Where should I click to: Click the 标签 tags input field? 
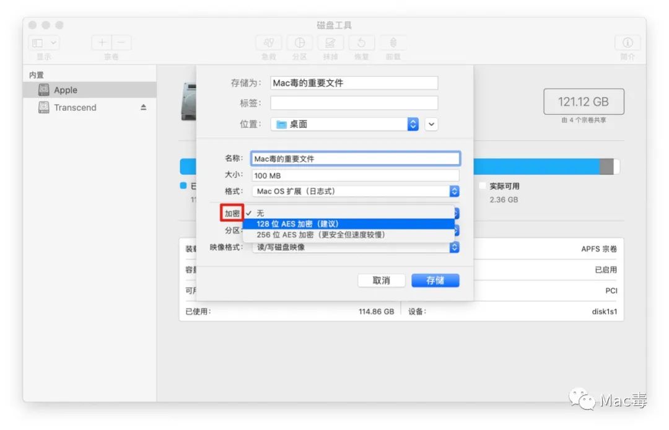(x=354, y=103)
